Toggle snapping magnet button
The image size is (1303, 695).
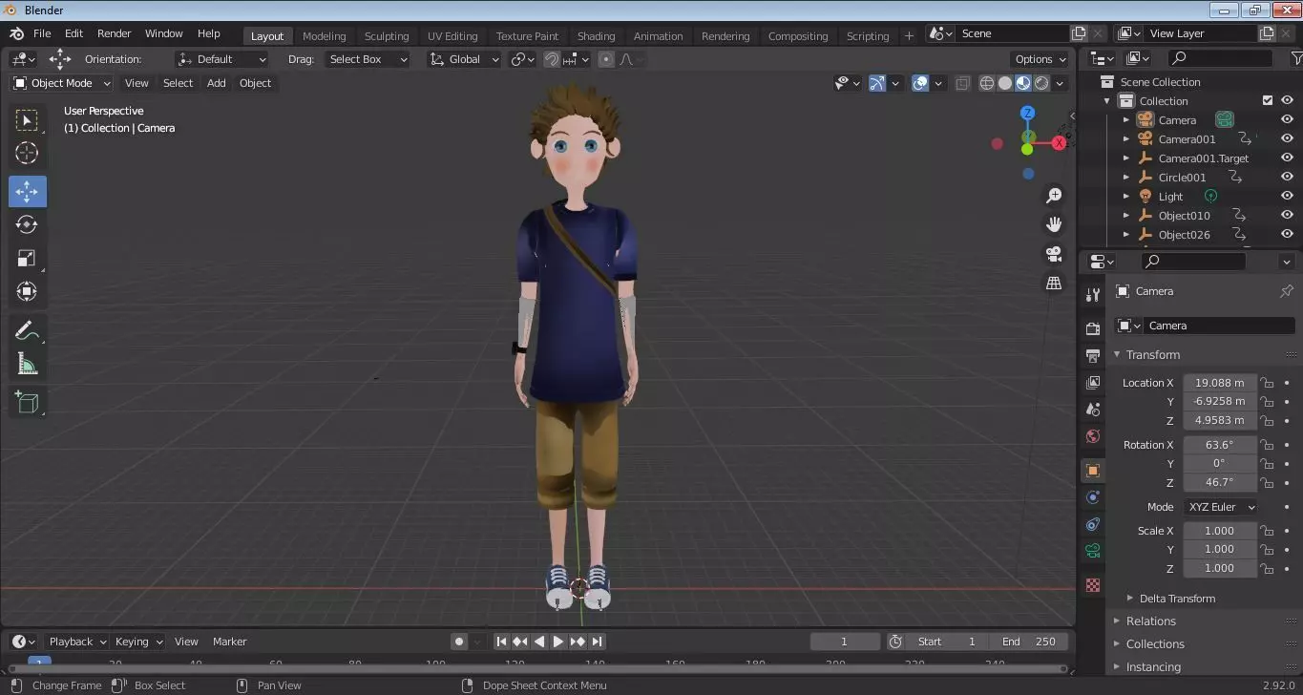coord(552,59)
